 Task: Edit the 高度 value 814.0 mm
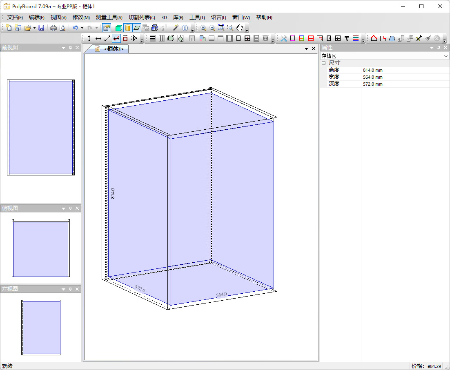(x=405, y=70)
